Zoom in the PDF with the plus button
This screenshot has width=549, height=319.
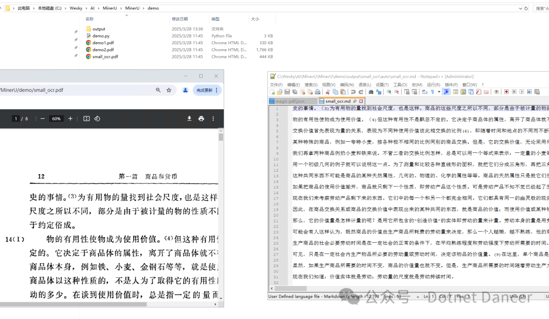(x=70, y=118)
